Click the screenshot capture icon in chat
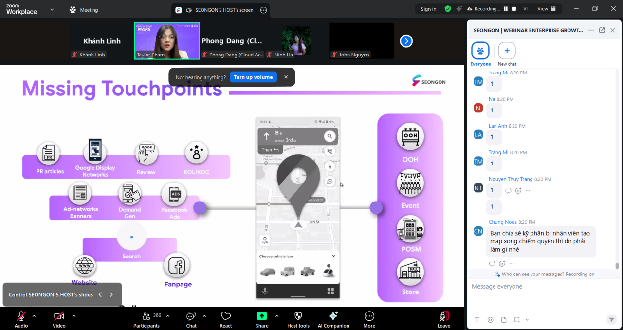Viewport: 623px width, 330px height. coord(517,320)
